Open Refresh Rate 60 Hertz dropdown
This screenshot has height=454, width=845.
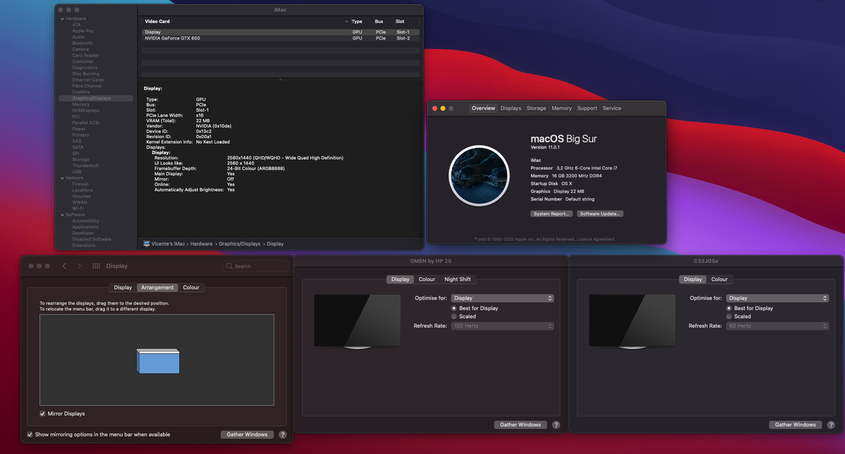pos(777,326)
